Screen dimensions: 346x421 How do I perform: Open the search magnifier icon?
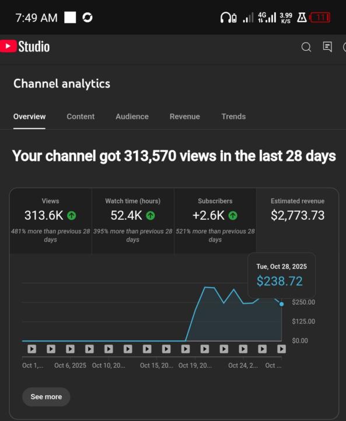306,47
